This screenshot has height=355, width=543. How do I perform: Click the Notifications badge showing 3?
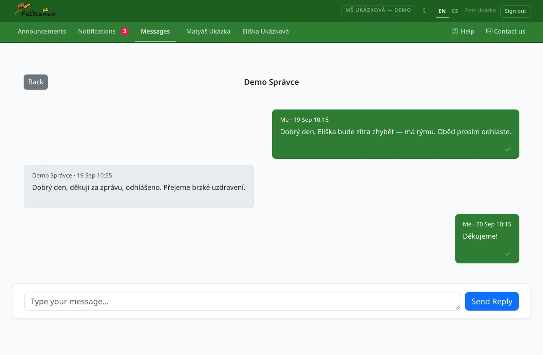point(125,31)
